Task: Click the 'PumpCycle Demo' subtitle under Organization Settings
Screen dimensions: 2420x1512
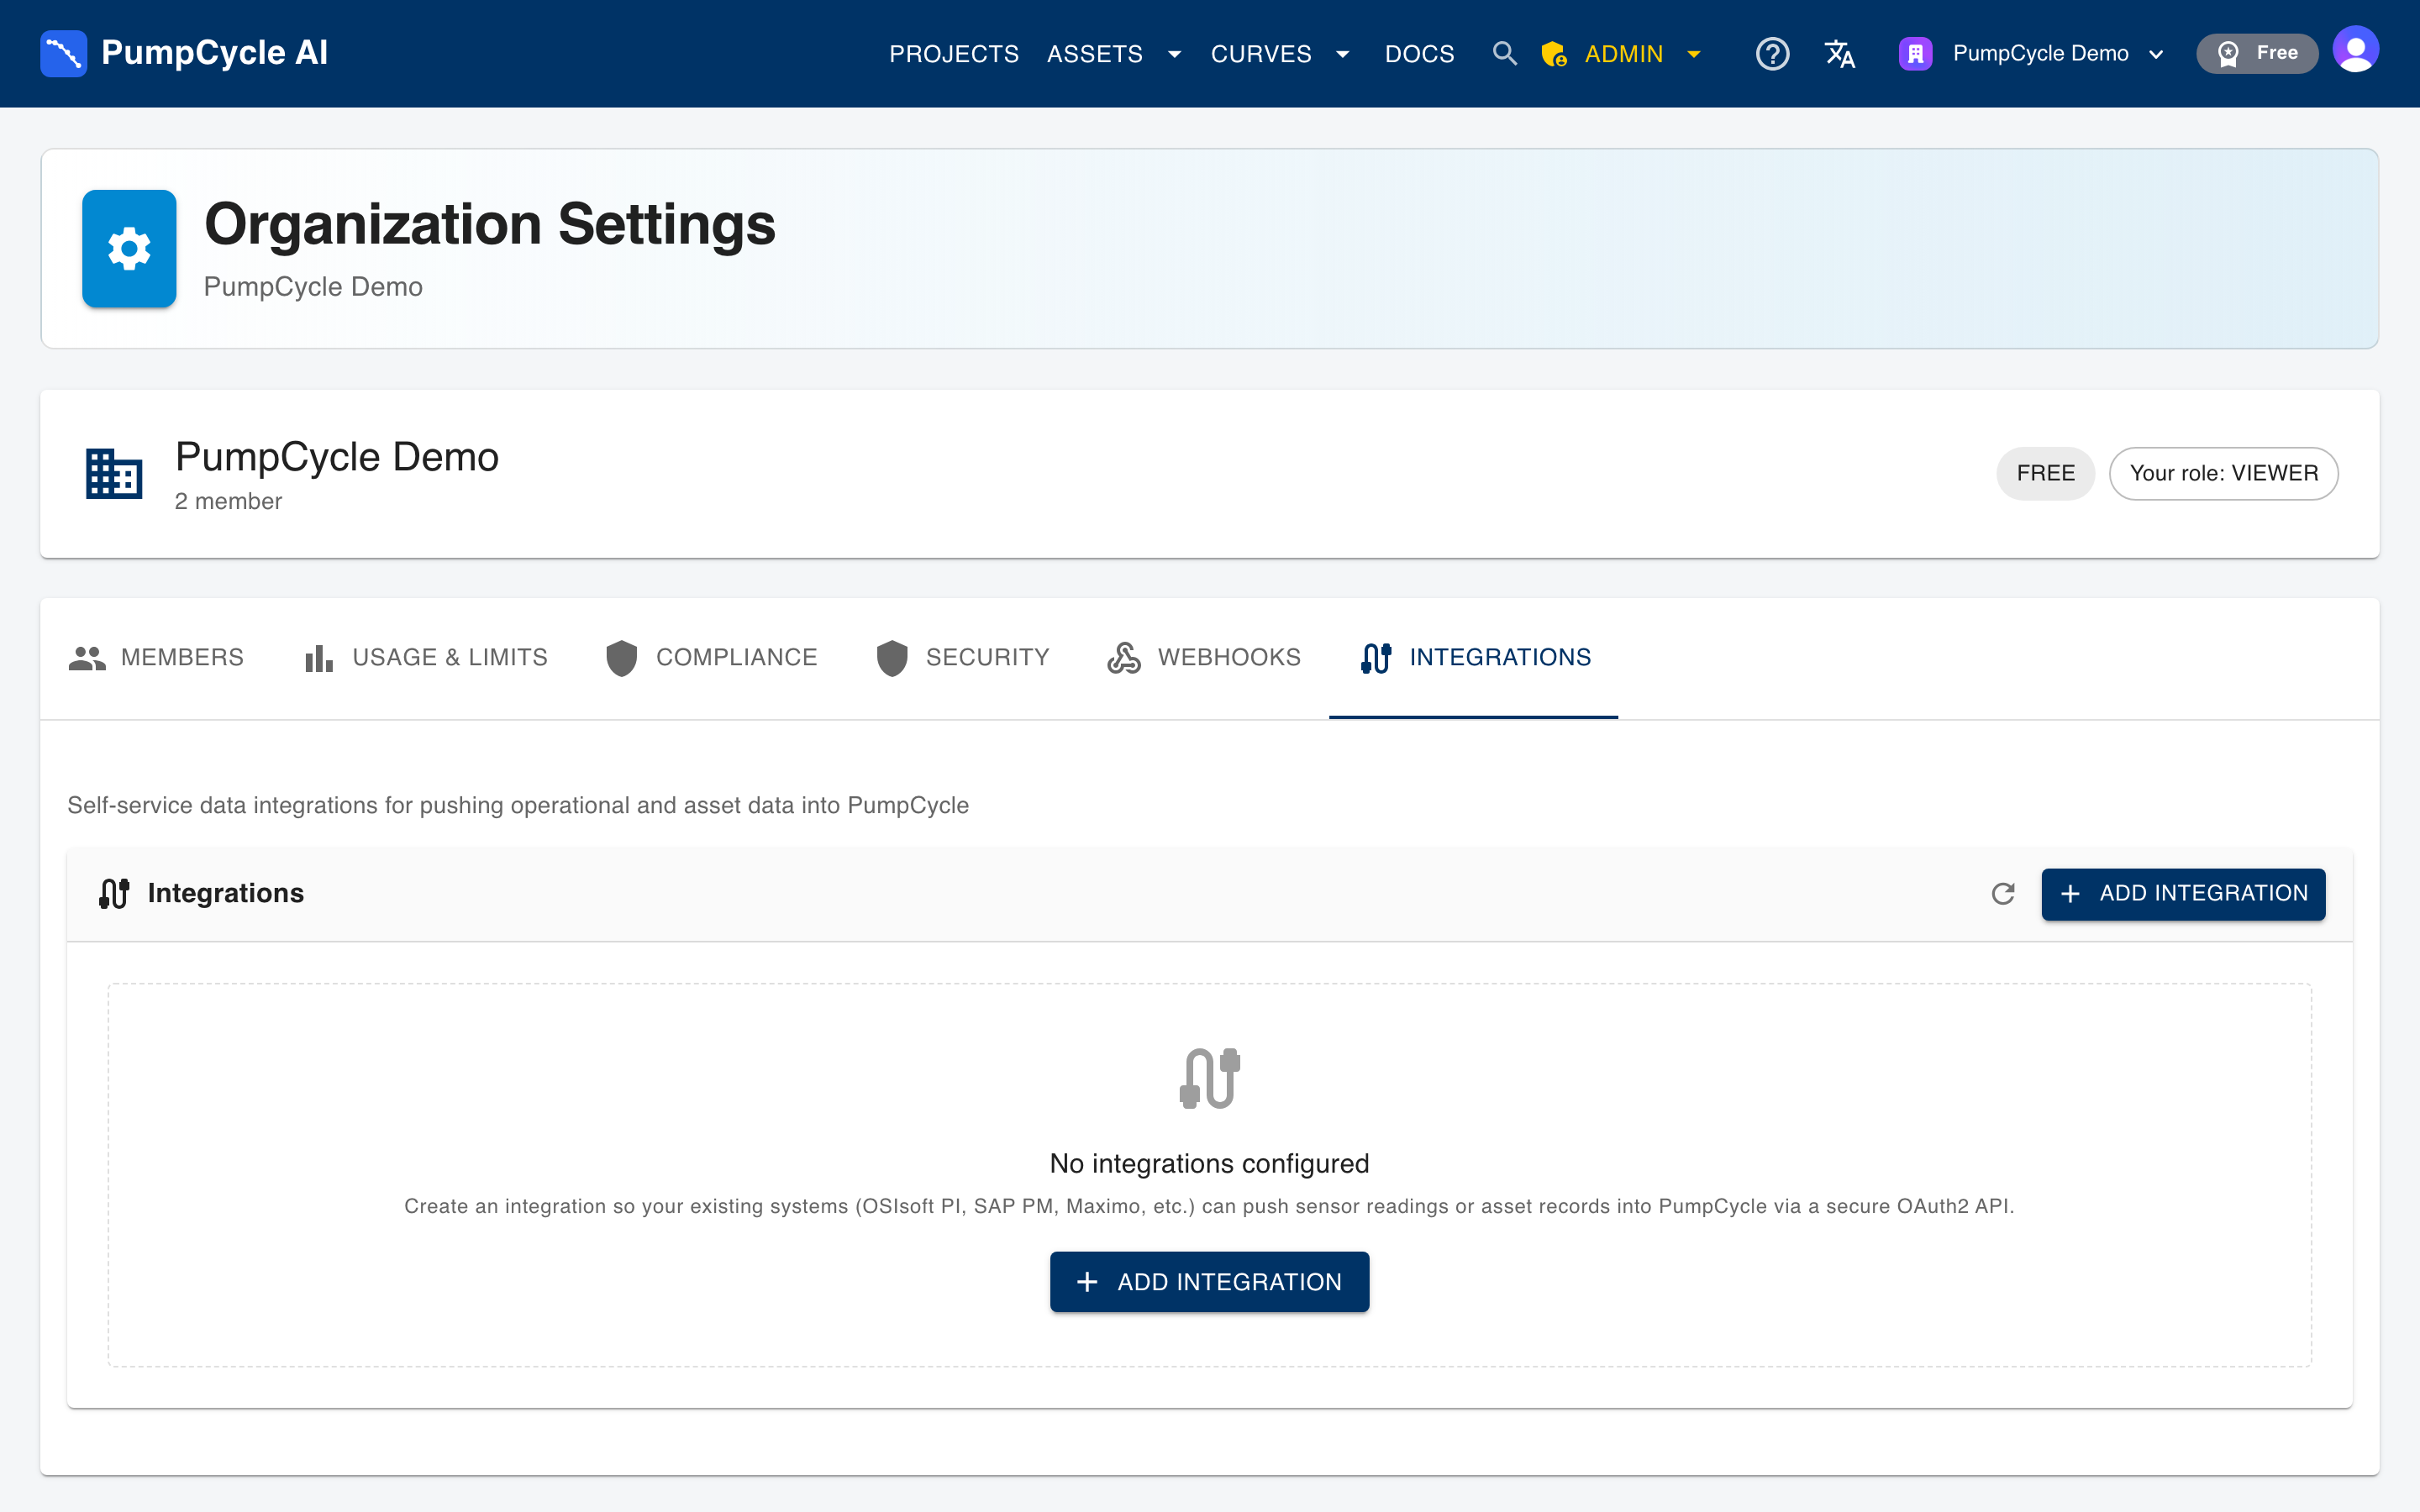Action: (313, 287)
